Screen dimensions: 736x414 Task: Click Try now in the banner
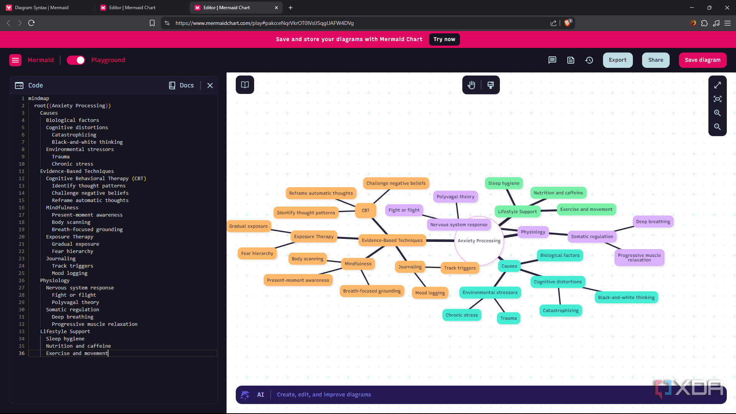pos(444,39)
